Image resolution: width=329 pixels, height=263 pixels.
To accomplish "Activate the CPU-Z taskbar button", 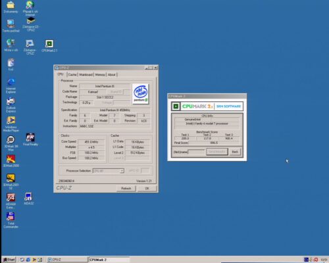I will (67, 260).
